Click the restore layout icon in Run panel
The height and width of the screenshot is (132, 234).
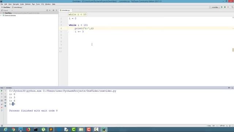point(1,100)
